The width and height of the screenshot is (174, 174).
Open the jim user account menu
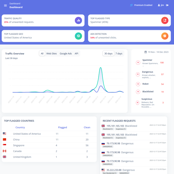coord(161,5)
